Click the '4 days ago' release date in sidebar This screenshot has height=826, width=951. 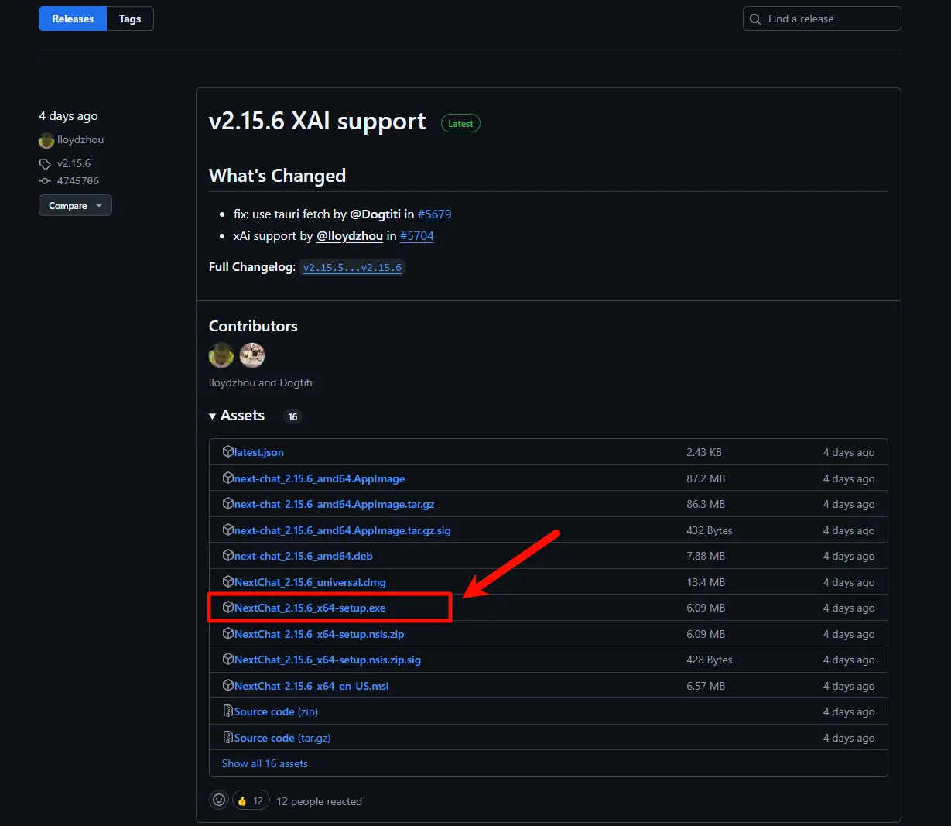pos(68,116)
